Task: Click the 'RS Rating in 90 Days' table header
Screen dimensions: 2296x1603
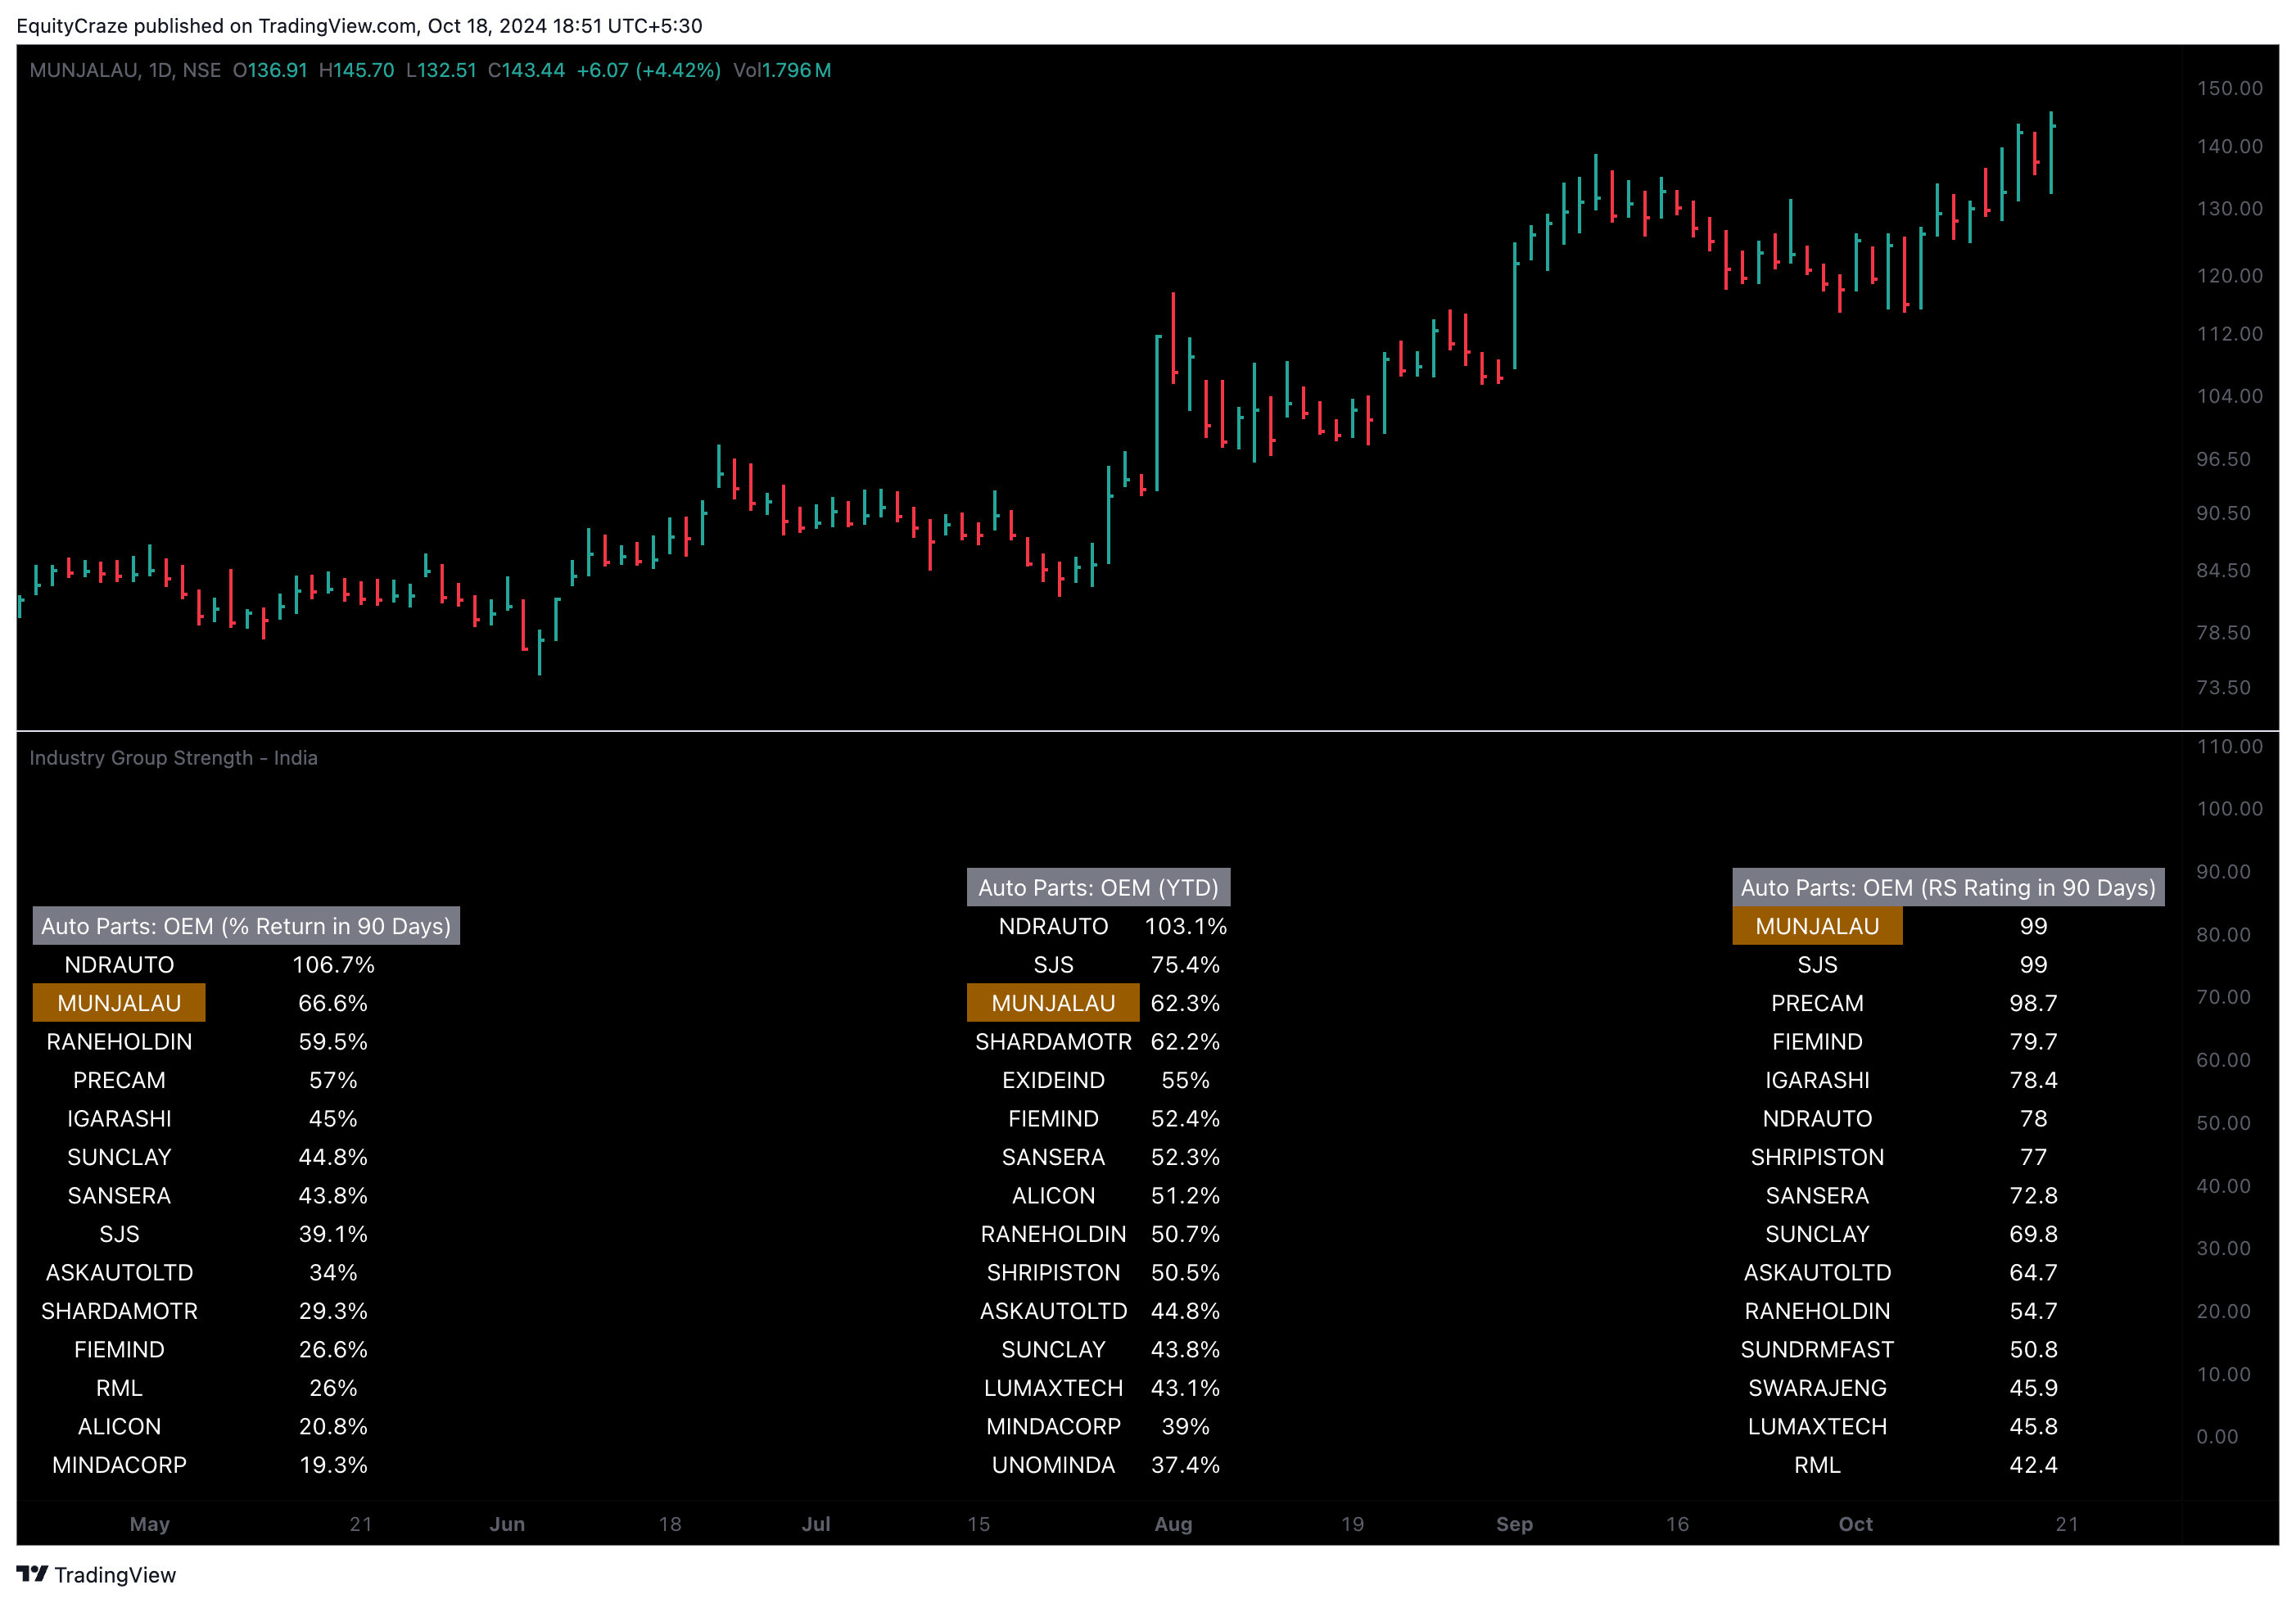Action: pos(1948,887)
